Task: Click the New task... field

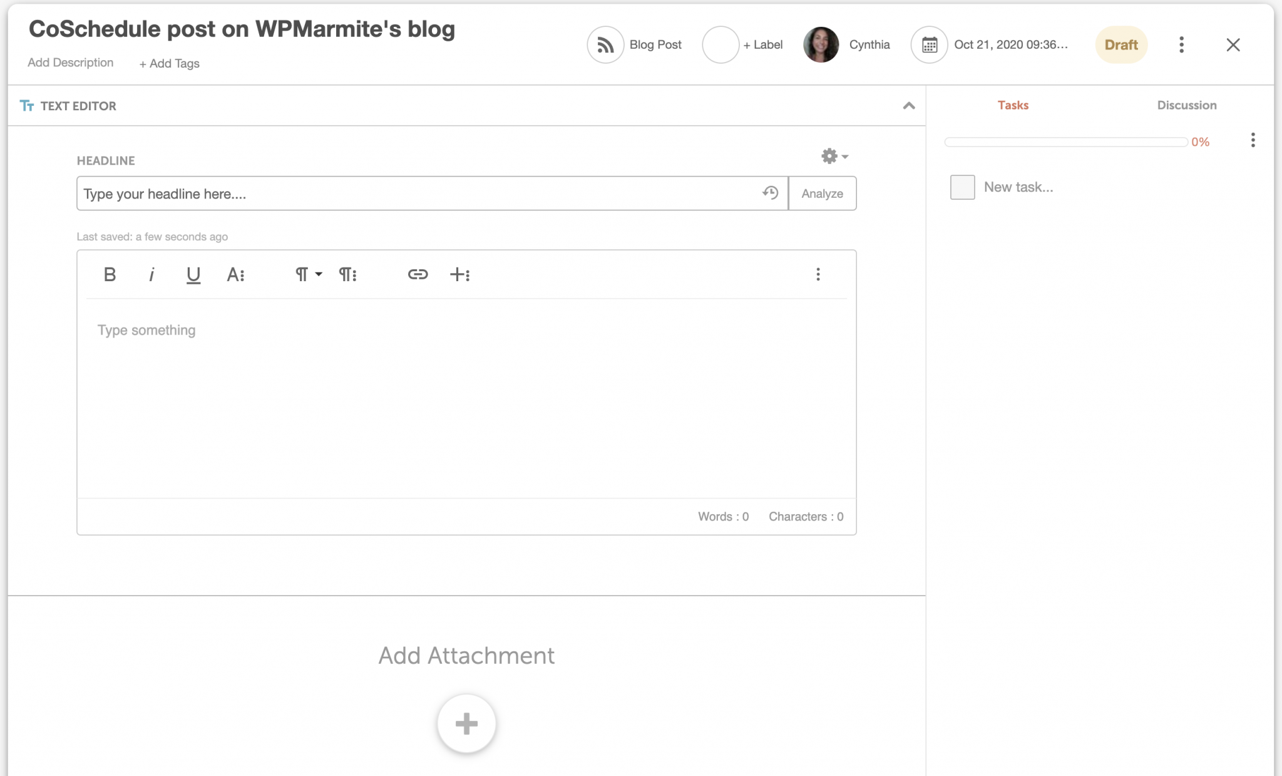Action: click(1018, 187)
